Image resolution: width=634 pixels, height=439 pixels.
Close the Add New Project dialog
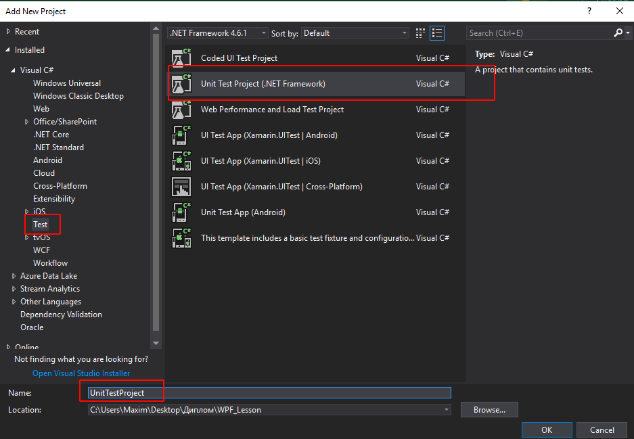pyautogui.click(x=619, y=11)
